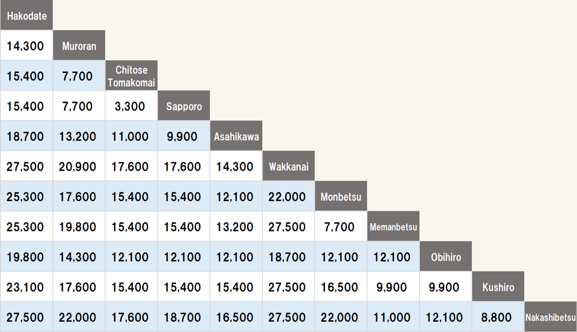Click the Nakashibetsu header cell
This screenshot has height=332, width=577.
[550, 317]
